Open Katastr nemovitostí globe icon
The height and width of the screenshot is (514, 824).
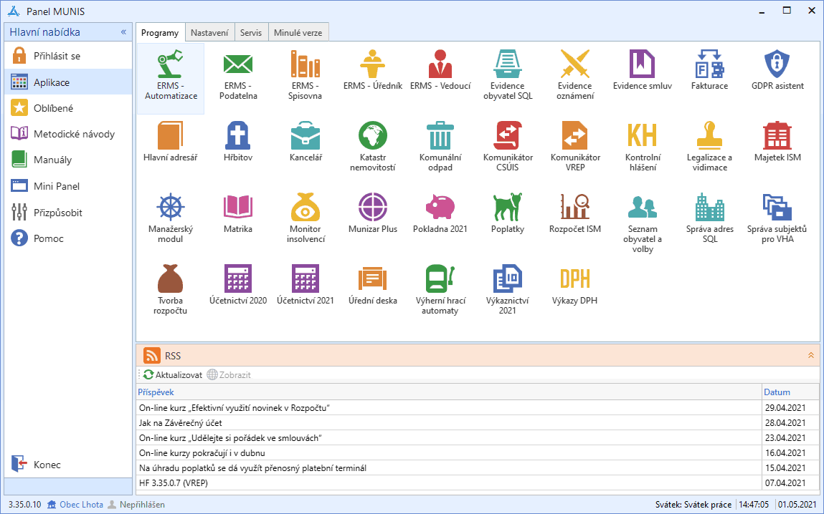point(373,136)
